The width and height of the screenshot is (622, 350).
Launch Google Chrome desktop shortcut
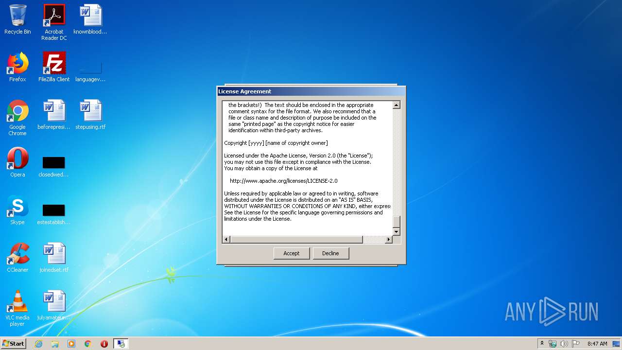pos(17,118)
